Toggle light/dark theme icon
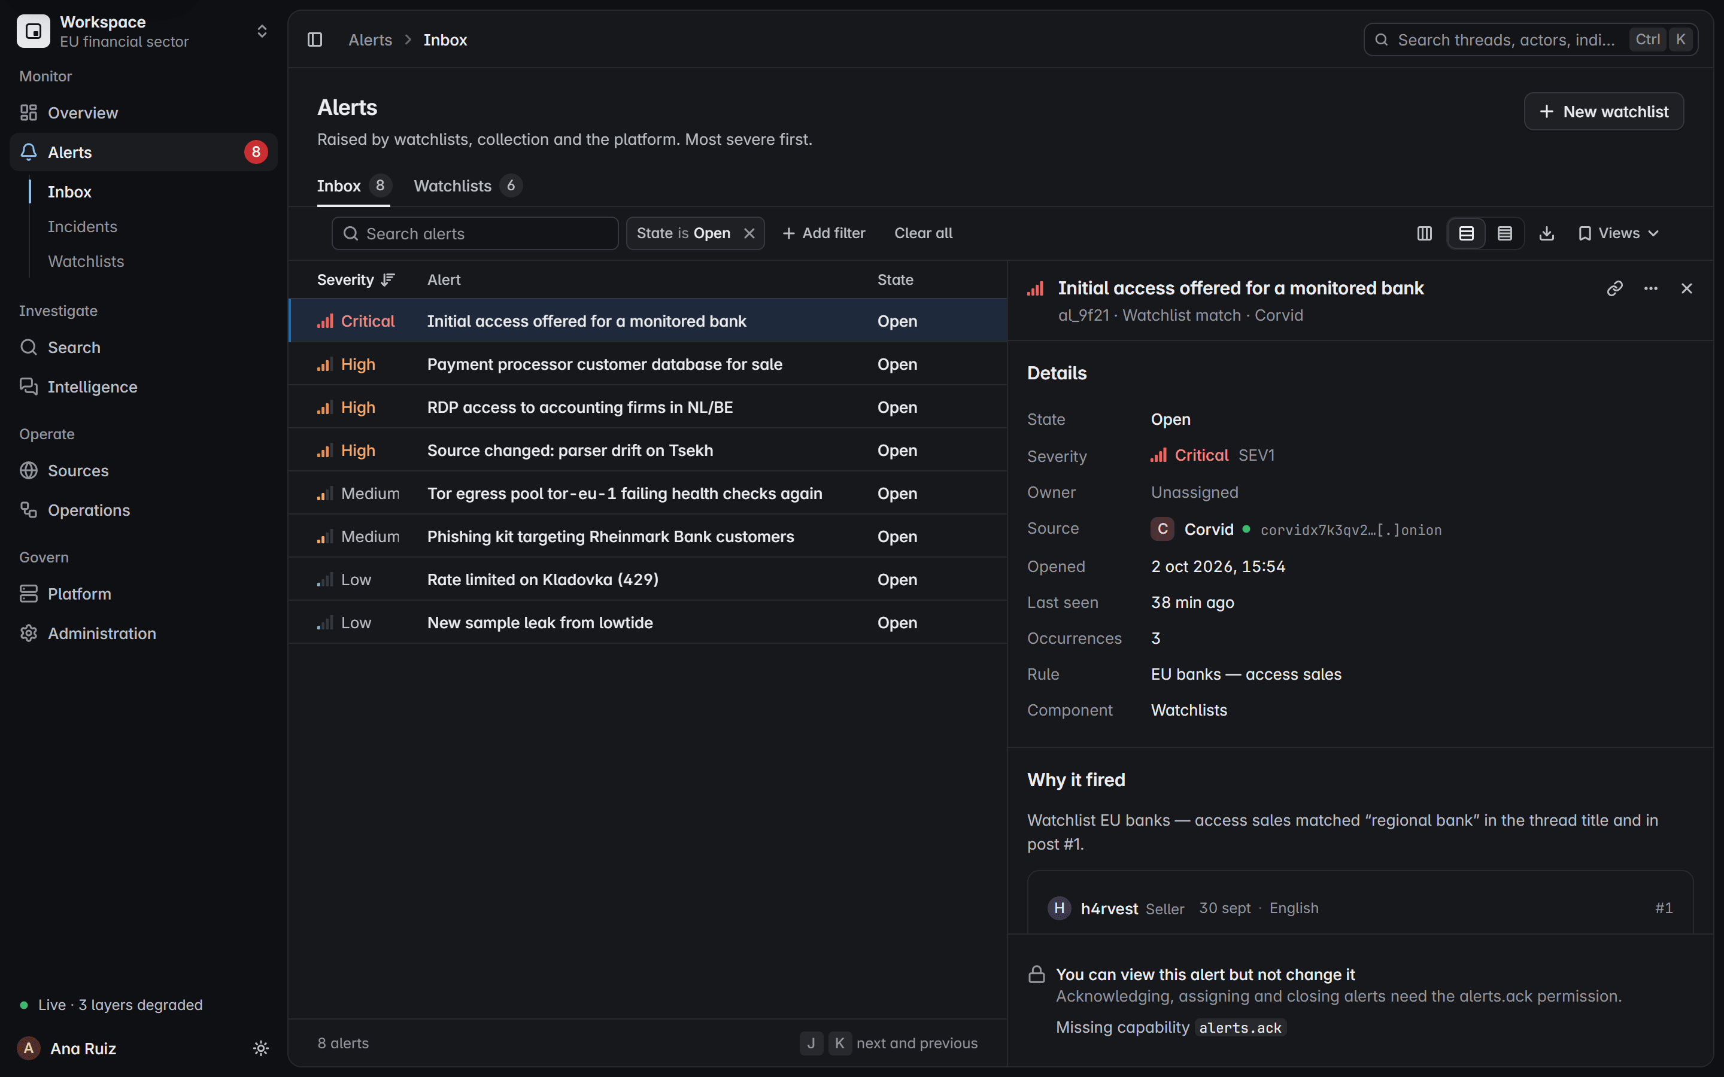The height and width of the screenshot is (1077, 1724). (x=261, y=1048)
